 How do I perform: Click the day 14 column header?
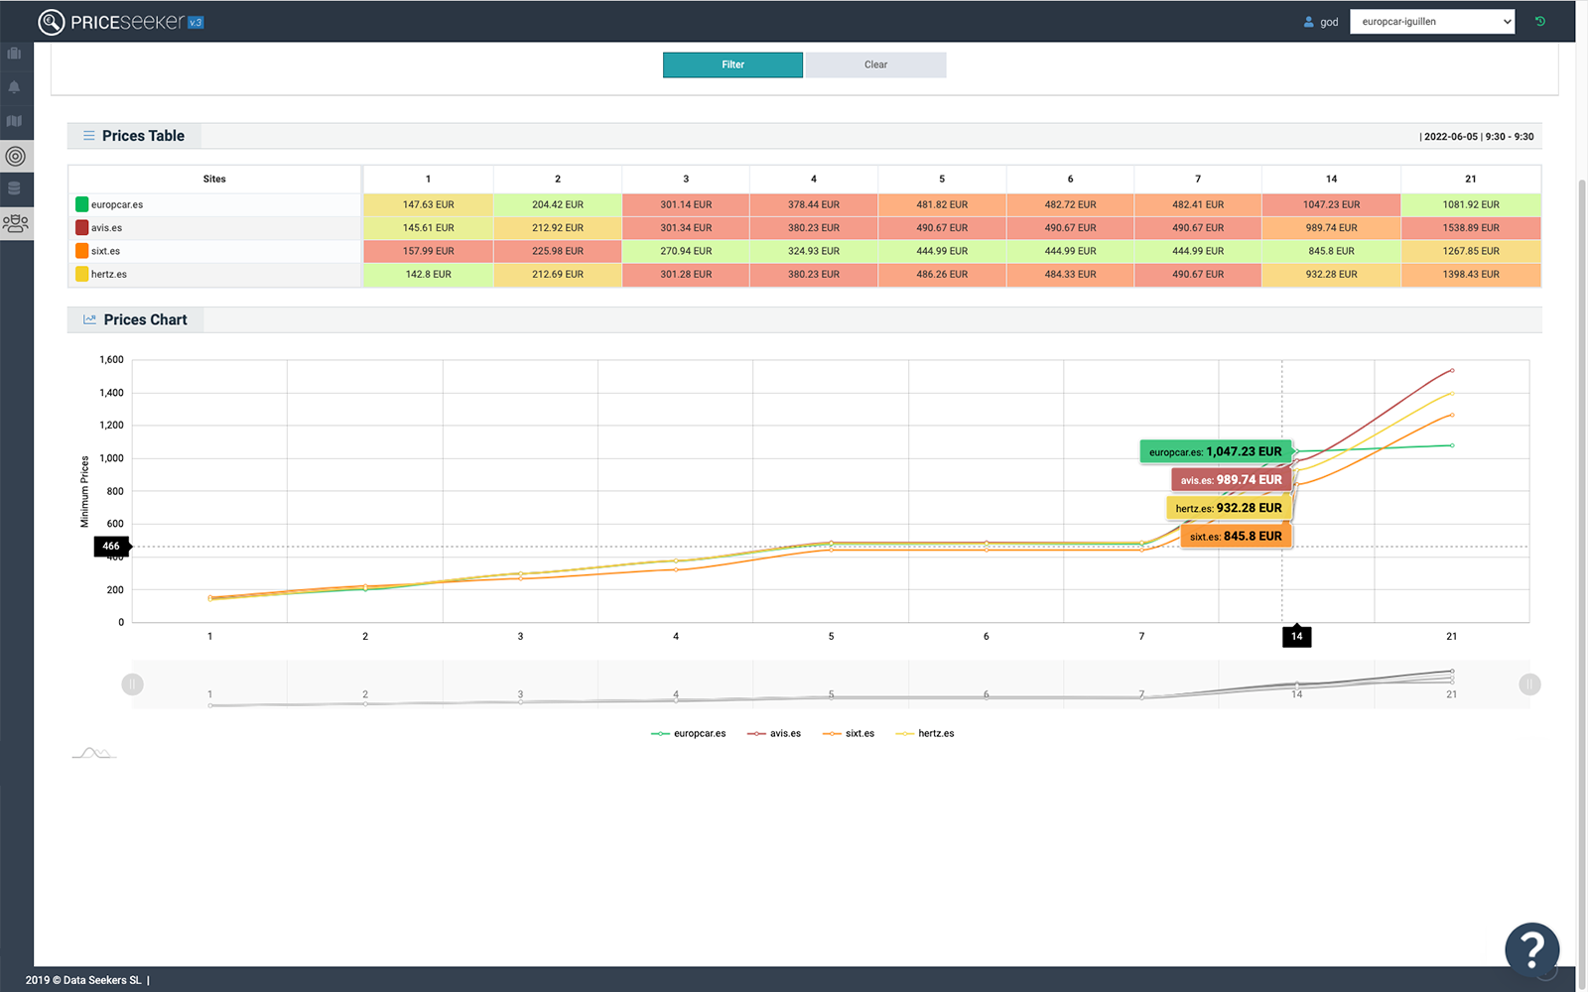[x=1331, y=179]
